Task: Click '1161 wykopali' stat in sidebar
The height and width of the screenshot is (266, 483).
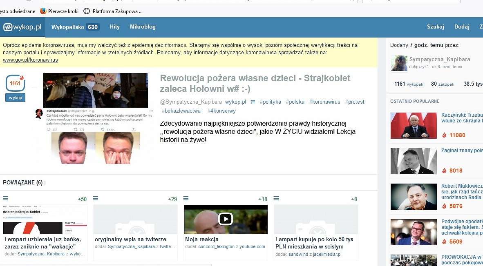Action: click(409, 84)
